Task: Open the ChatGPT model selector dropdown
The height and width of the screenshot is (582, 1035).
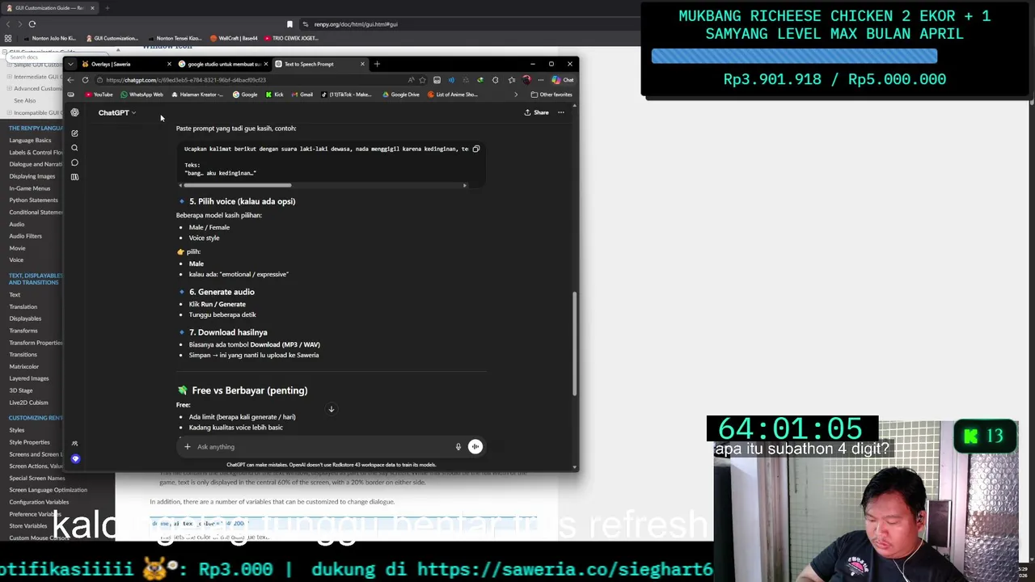Action: pos(117,112)
